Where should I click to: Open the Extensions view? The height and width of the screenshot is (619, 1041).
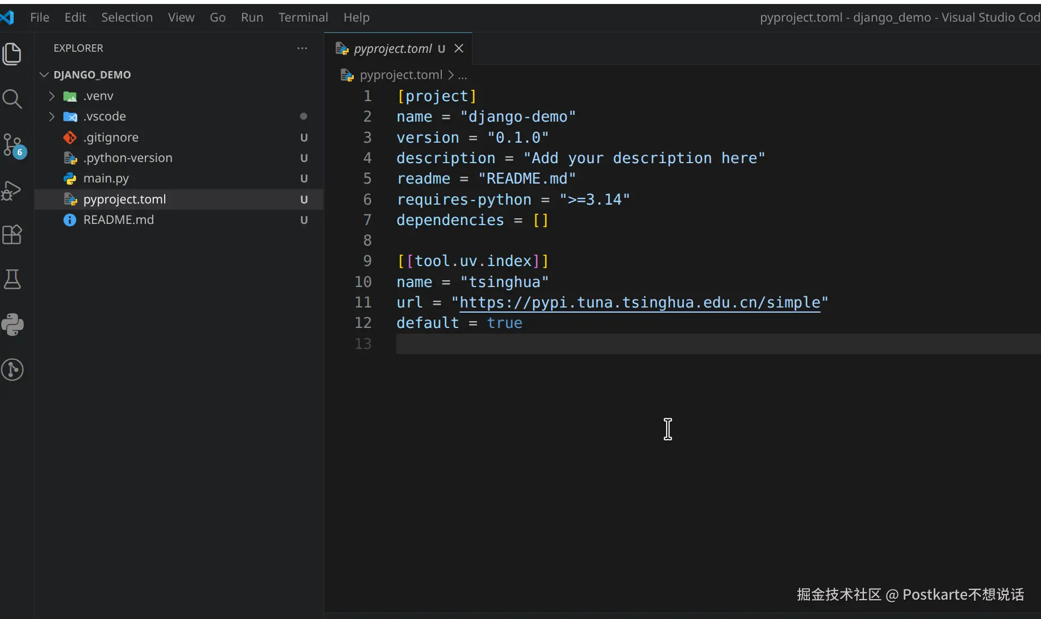[12, 234]
